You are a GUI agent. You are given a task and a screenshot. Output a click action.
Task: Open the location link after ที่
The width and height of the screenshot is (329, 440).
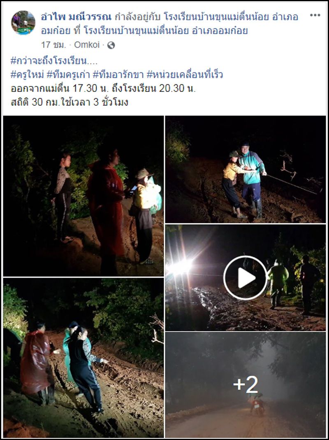point(165,30)
